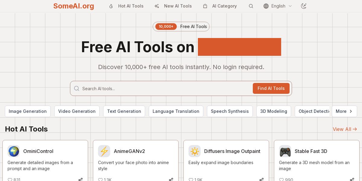Screen dimensions: 362x181
Task: Like Diffusers Image Outpaint with heart icon
Action: [x=191, y=179]
